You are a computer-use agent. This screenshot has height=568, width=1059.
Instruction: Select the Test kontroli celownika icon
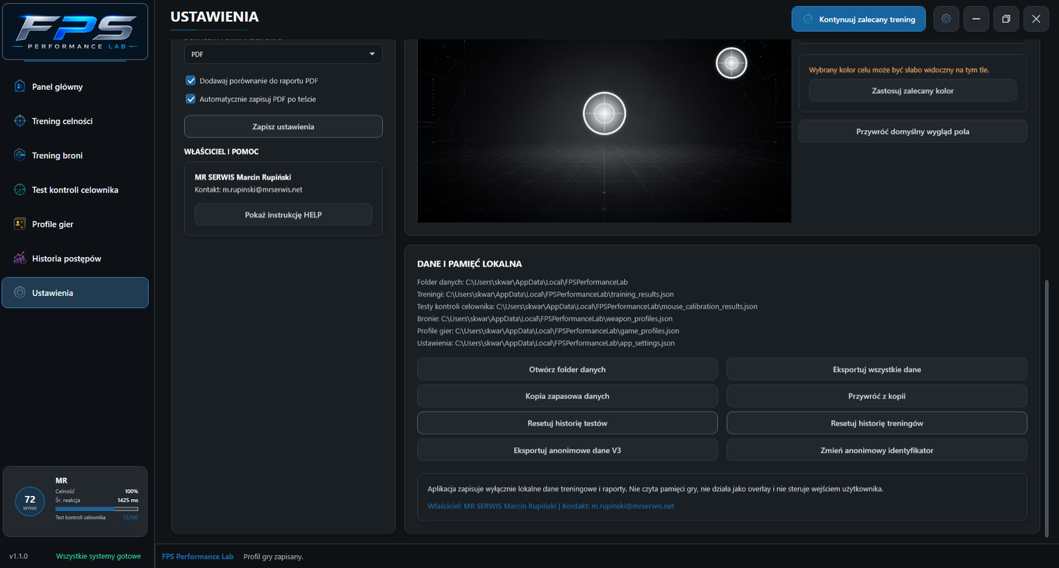[20, 189]
